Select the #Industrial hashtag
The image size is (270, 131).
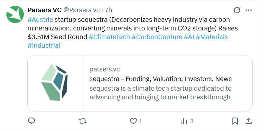click(x=44, y=45)
